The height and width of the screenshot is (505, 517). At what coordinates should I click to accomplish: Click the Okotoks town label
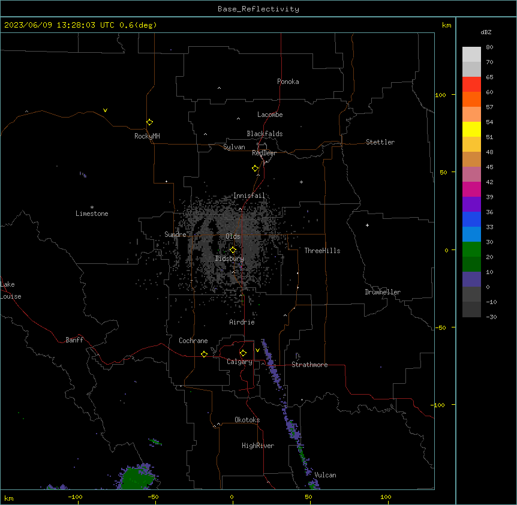click(247, 420)
